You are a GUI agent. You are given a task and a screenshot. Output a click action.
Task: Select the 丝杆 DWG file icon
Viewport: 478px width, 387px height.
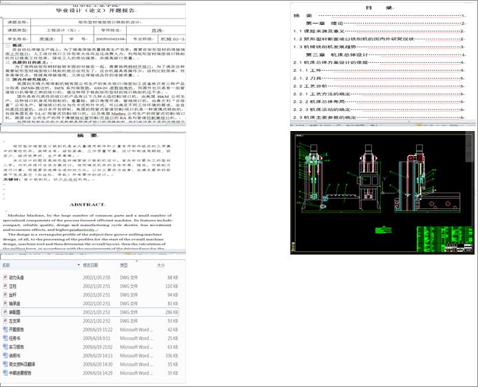tap(6, 295)
